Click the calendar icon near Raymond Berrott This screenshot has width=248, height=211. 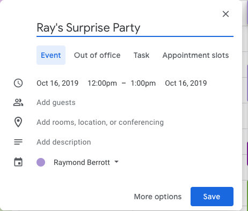point(18,162)
